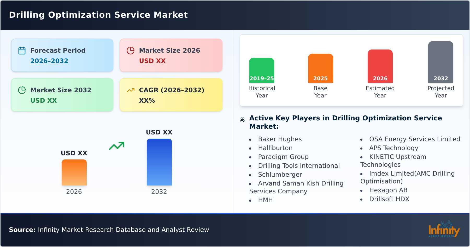
Task: Click Baker Hughes in the players list
Action: click(280, 139)
